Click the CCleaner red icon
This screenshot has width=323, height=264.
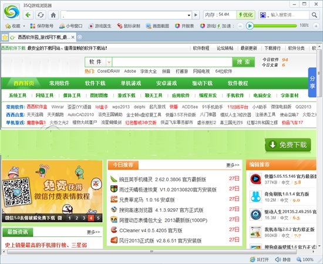click(114, 229)
